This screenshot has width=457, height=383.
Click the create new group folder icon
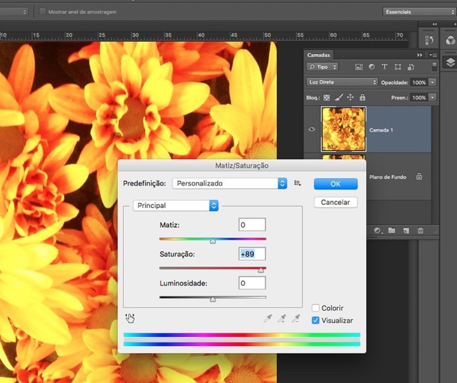point(392,231)
